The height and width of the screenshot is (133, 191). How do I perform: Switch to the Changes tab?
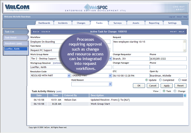81,23
